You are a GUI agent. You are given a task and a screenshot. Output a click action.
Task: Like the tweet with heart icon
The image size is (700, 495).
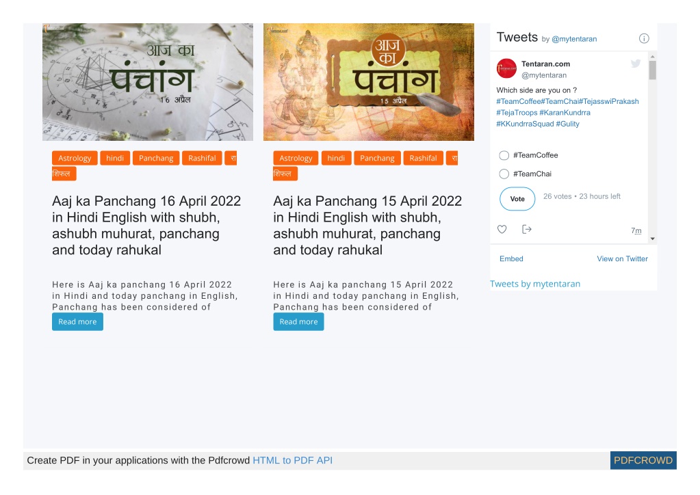tap(502, 229)
